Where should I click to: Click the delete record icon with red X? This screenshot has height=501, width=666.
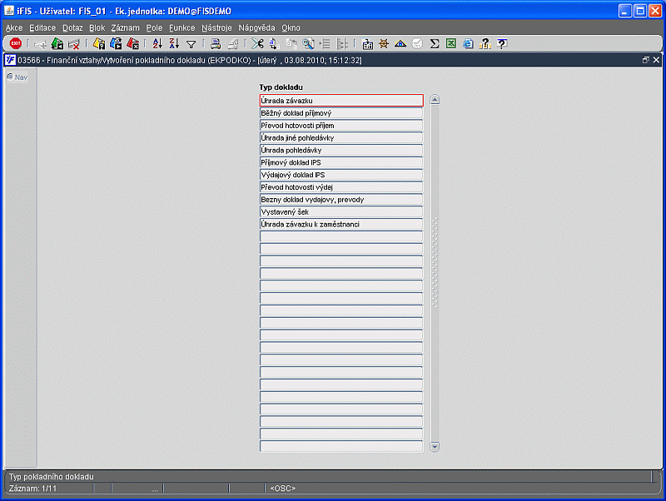(x=74, y=44)
